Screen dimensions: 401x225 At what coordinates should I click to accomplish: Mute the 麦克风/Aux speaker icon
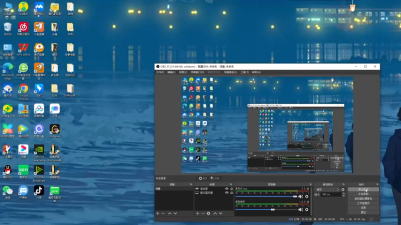(300, 196)
